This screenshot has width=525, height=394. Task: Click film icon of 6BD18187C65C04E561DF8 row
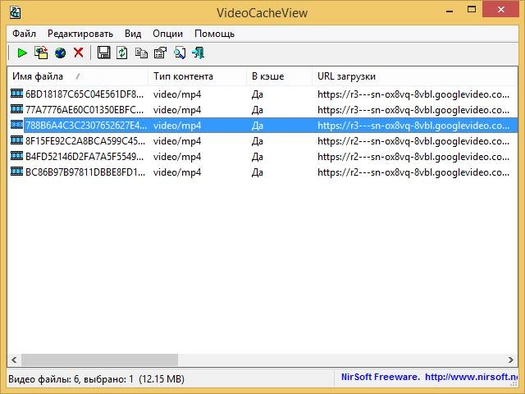point(16,94)
